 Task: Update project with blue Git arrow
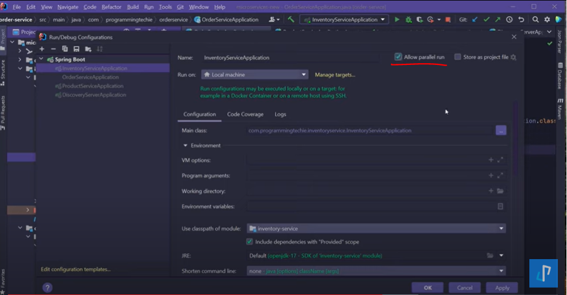pyautogui.click(x=475, y=19)
